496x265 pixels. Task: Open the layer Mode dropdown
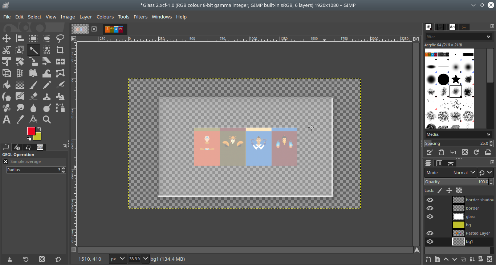[450, 173]
